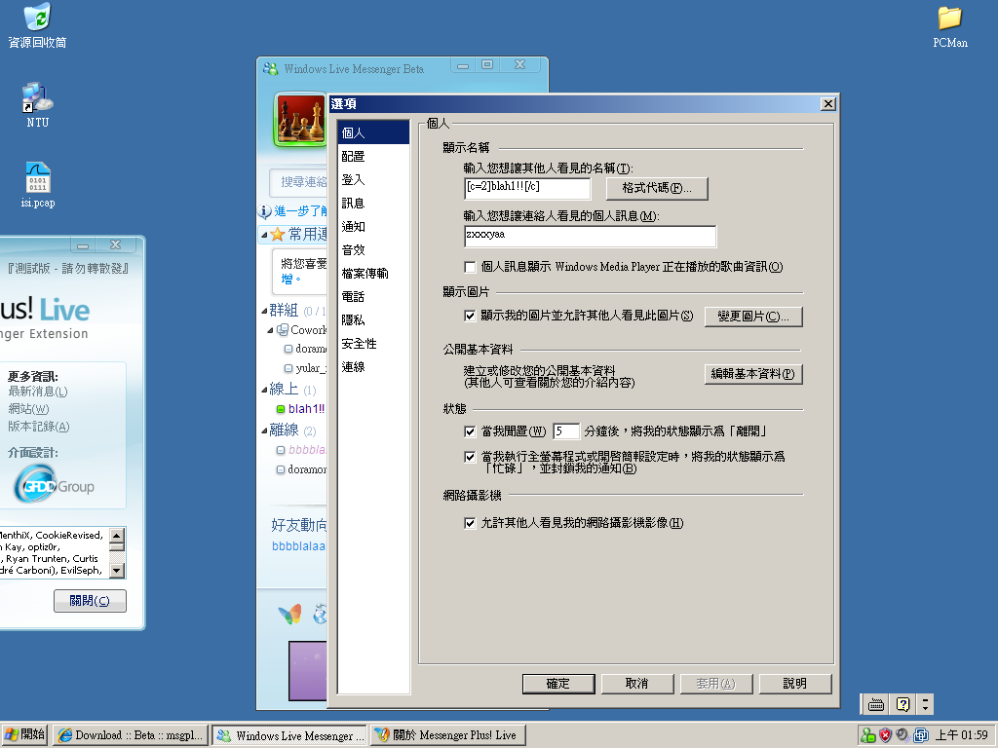Switch to the 訊息 options category
The height and width of the screenshot is (748, 998).
353,204
